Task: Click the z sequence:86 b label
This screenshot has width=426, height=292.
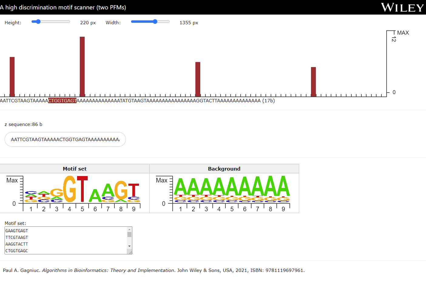Action: (23, 124)
